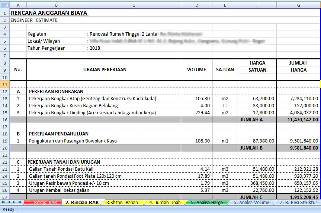The image size is (321, 213).
Task: Switch to 5. Analisa Harga sheet
Action: point(207,203)
